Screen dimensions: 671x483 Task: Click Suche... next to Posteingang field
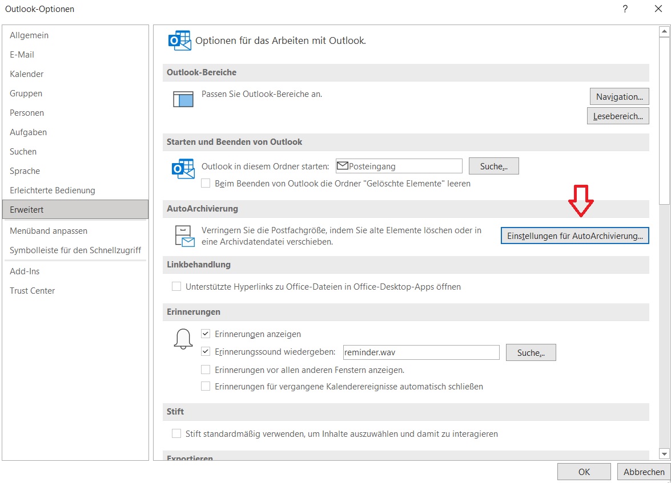494,167
